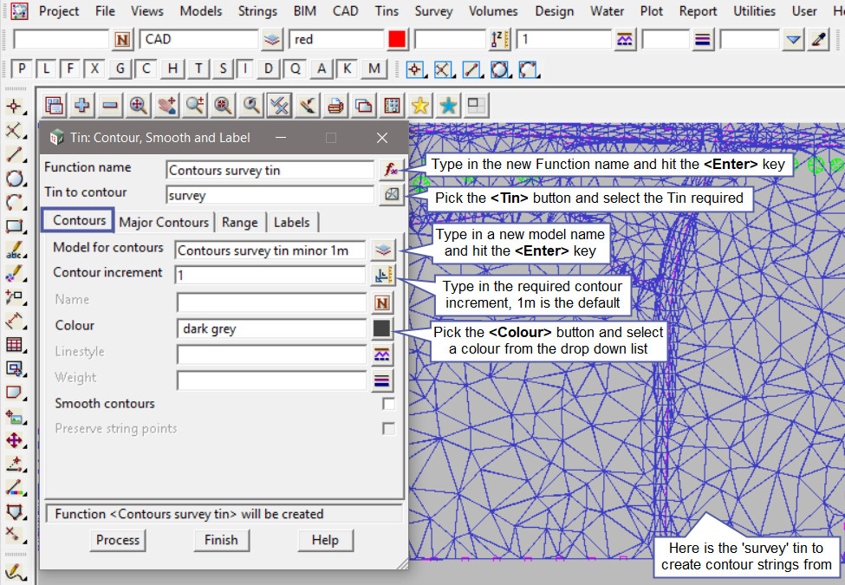
Task: Click the Function name fx icon button
Action: [x=391, y=170]
